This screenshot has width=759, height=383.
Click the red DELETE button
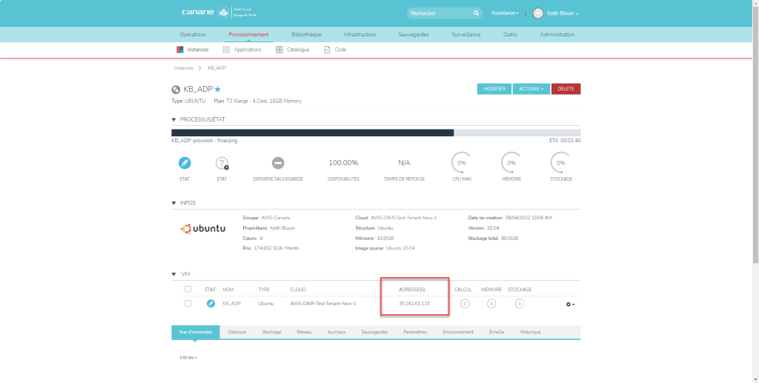click(x=566, y=89)
